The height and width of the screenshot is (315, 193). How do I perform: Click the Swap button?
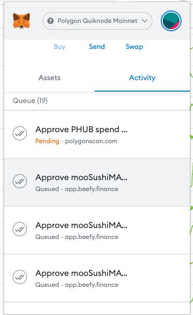pyautogui.click(x=134, y=47)
